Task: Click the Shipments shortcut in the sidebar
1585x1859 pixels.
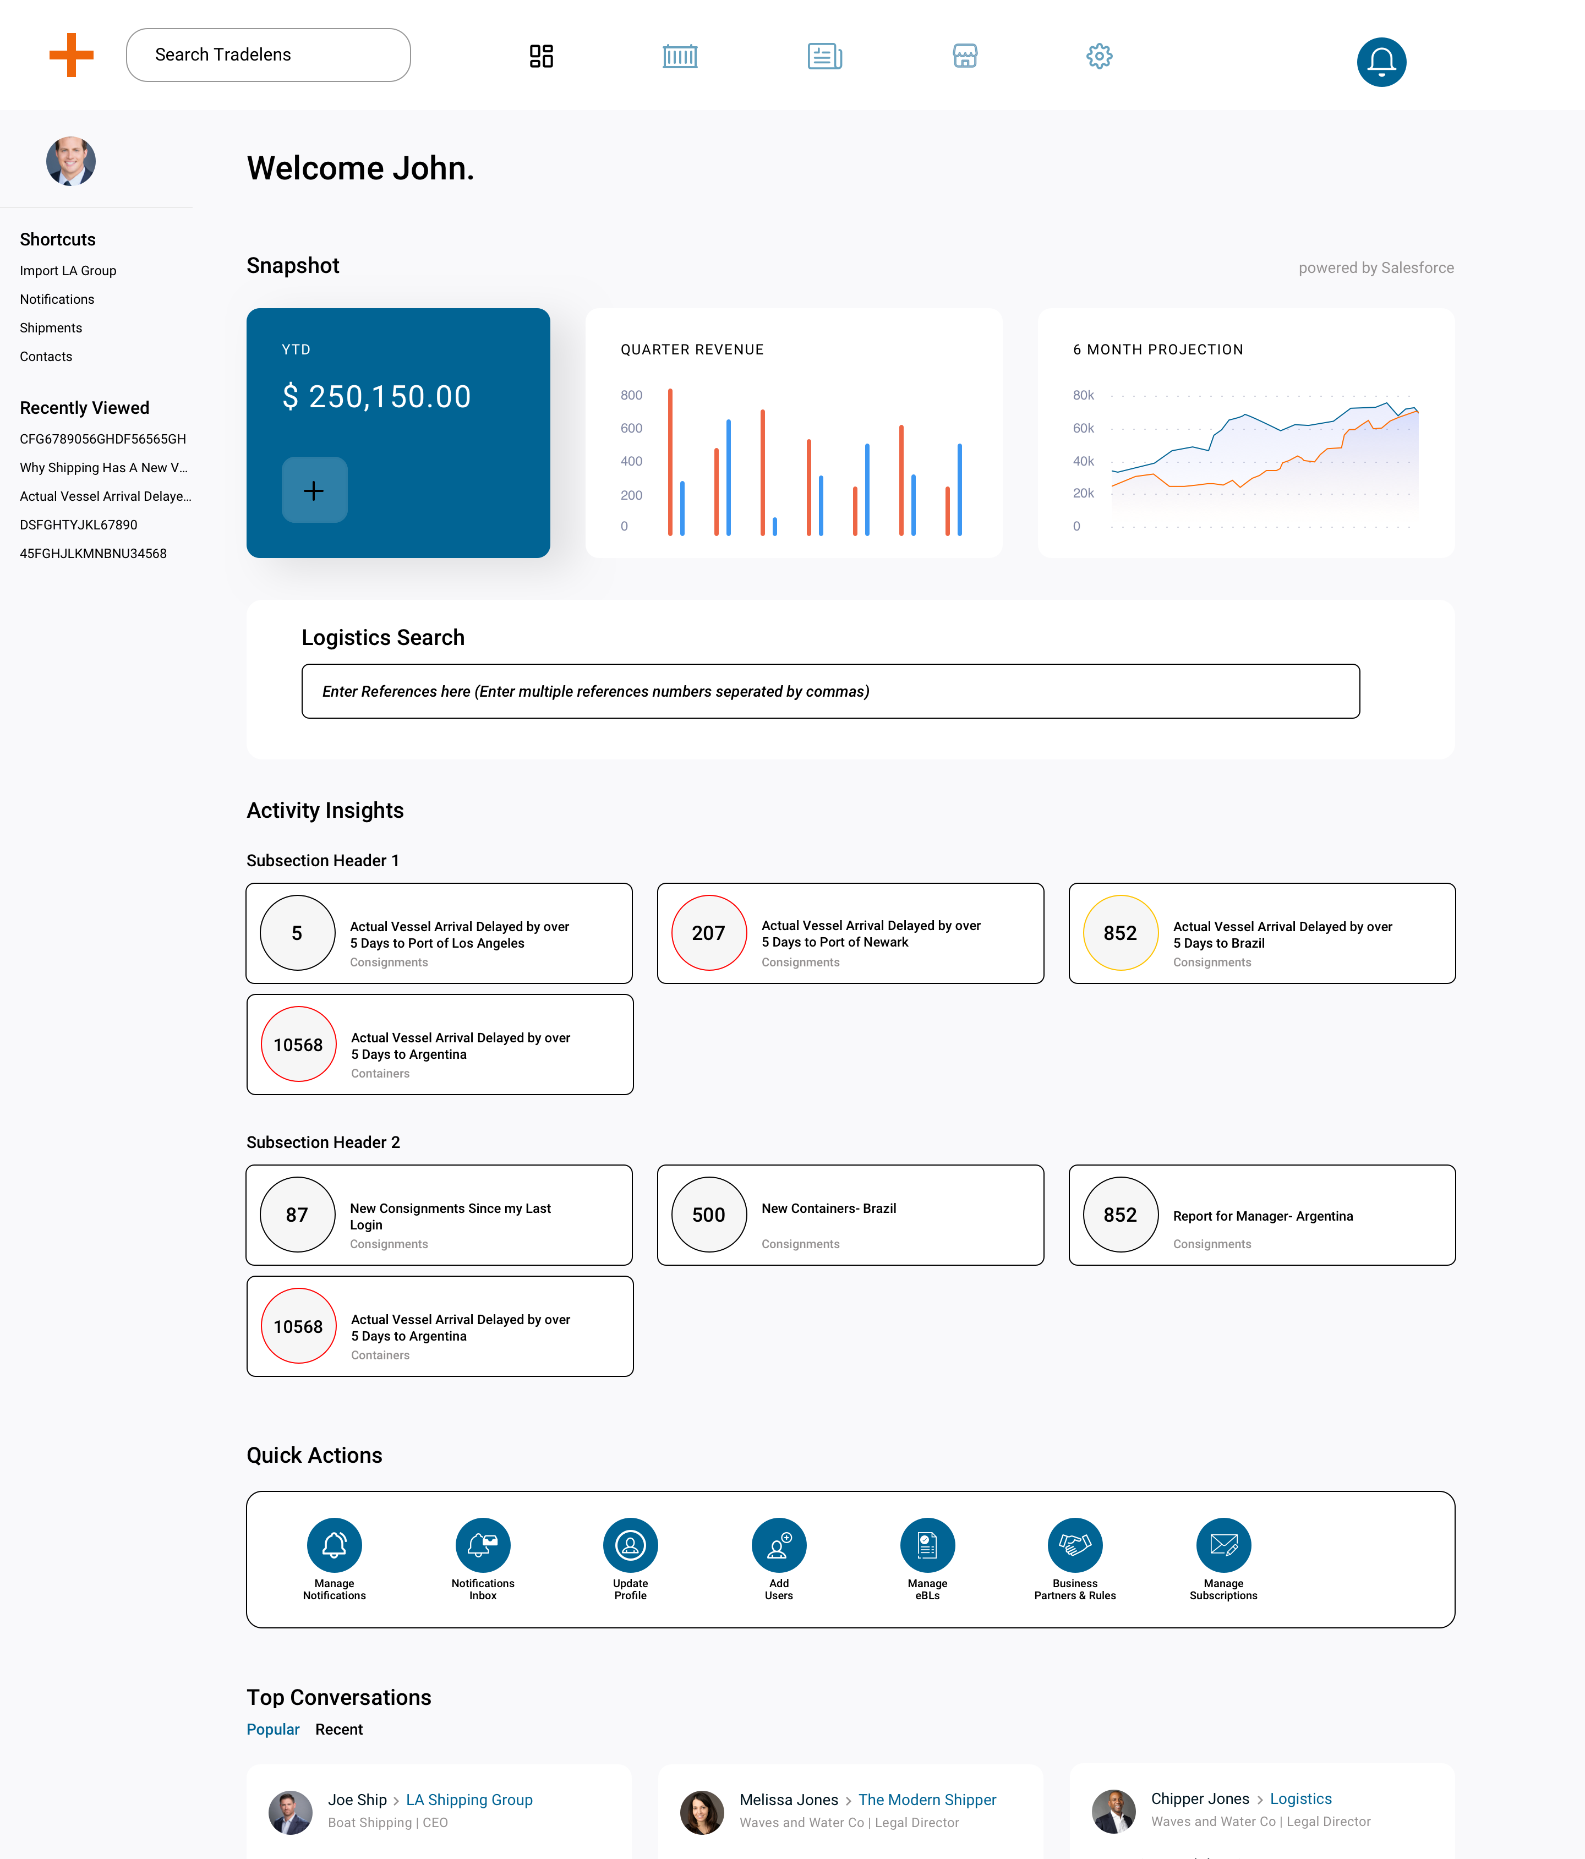Action: click(x=51, y=327)
